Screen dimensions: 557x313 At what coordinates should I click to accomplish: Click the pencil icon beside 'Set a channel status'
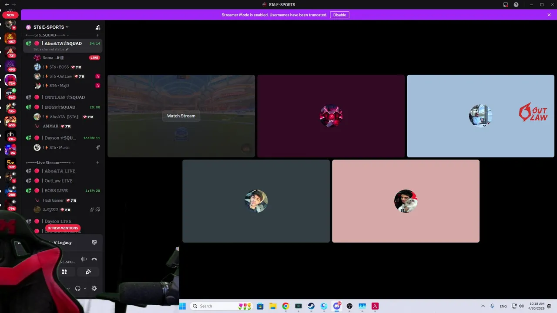67,49
